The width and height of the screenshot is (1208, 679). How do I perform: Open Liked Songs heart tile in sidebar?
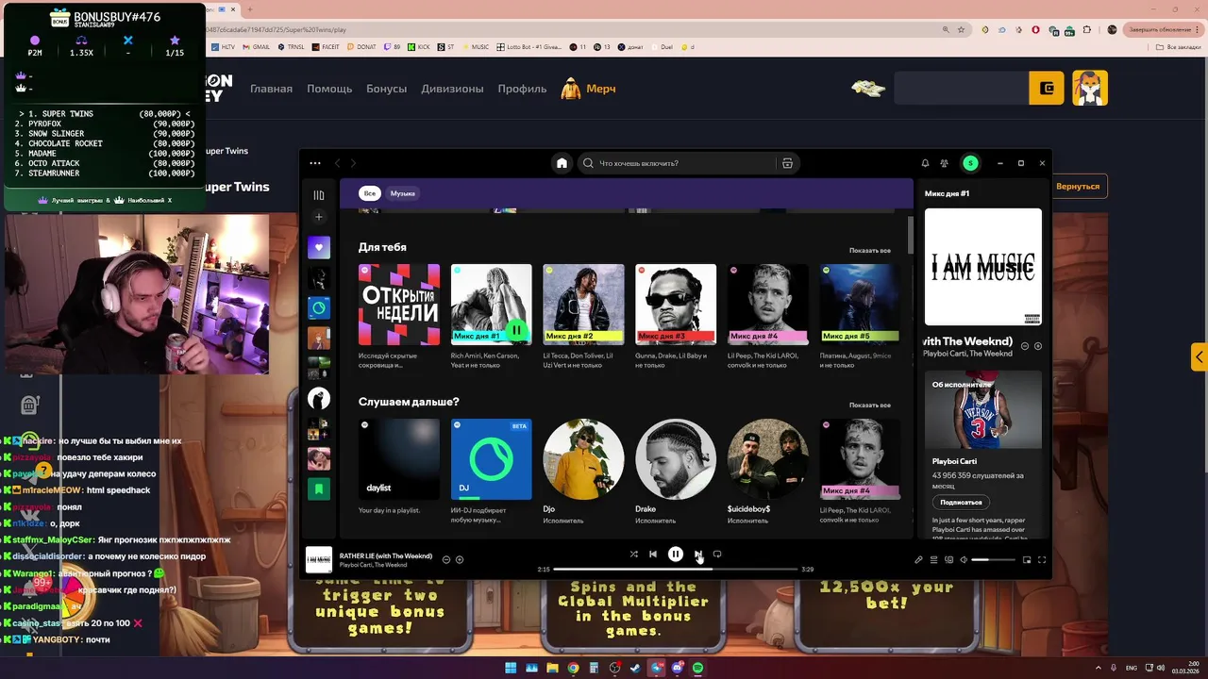pyautogui.click(x=319, y=248)
